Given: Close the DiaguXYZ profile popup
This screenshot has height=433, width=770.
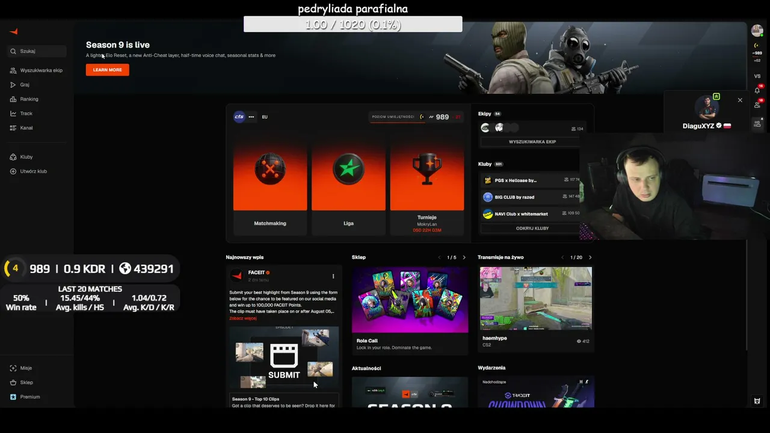Looking at the screenshot, I should [x=740, y=100].
